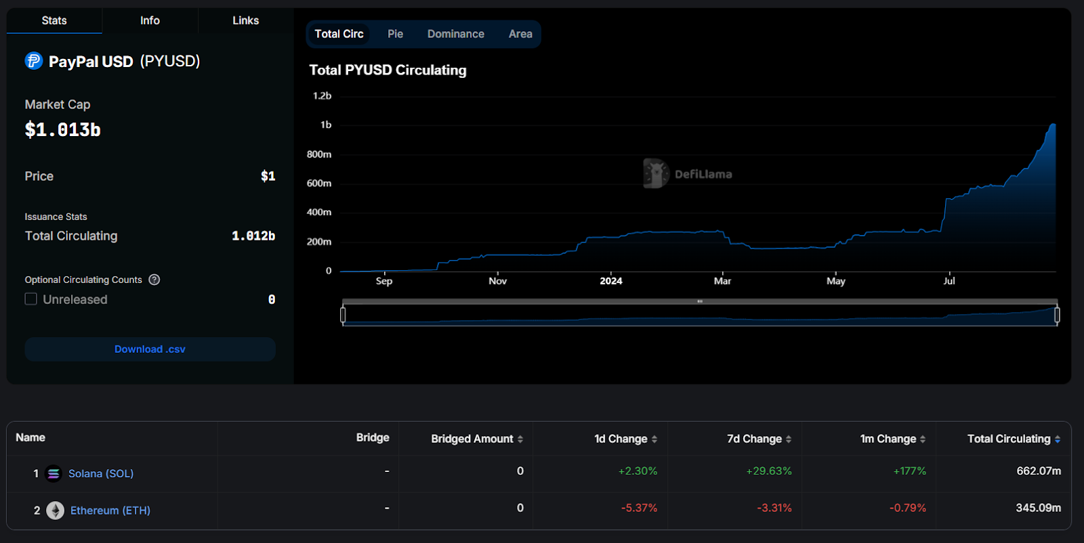Click the left handle of chart range slider
This screenshot has height=543, width=1084.
(343, 315)
